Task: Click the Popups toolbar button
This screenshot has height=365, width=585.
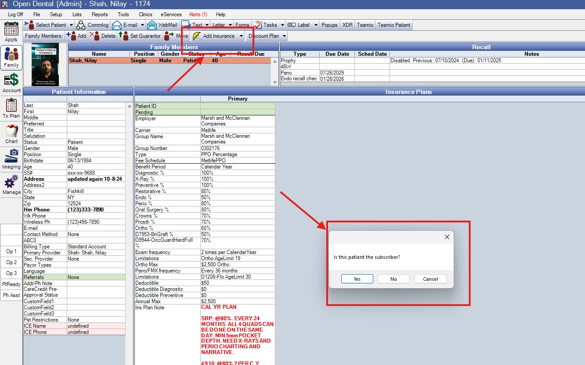Action: tap(329, 25)
